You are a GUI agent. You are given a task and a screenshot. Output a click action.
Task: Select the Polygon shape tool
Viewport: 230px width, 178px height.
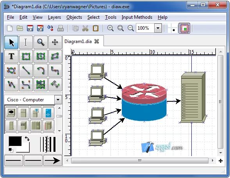coord(55,56)
